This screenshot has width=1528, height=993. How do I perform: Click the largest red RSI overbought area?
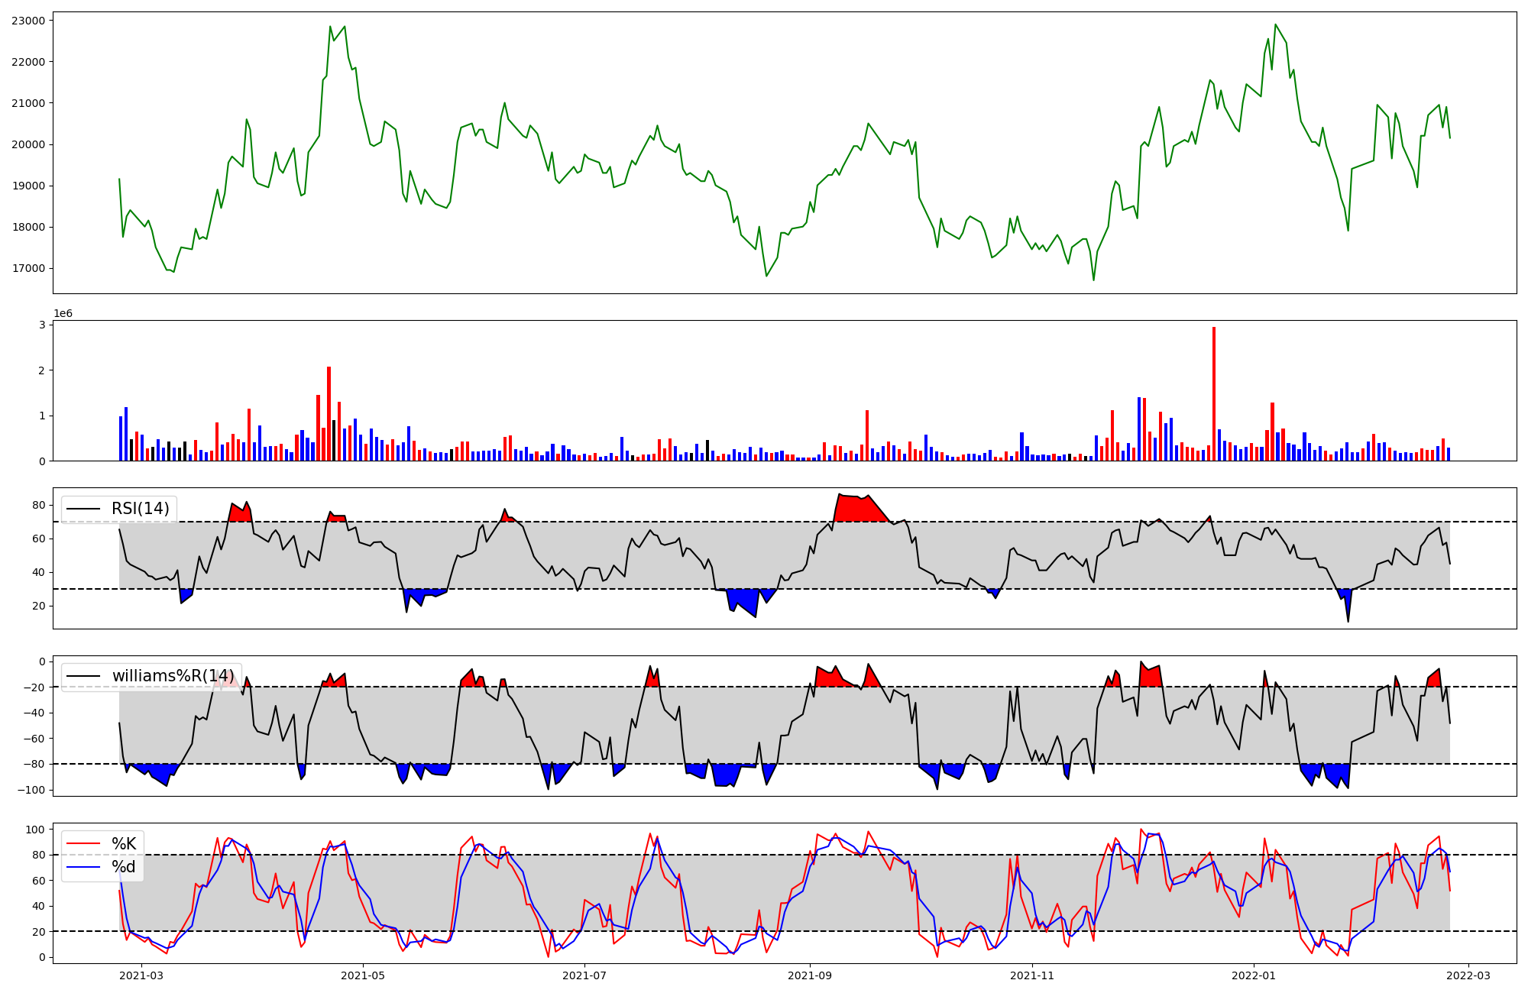(x=859, y=509)
